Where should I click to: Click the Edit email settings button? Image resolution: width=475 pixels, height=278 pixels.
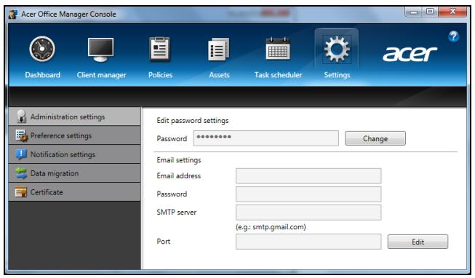(x=418, y=242)
